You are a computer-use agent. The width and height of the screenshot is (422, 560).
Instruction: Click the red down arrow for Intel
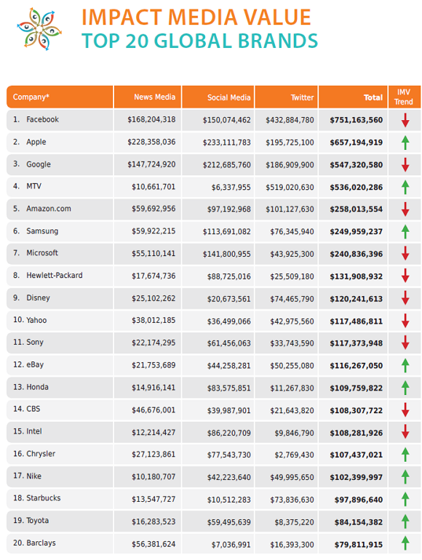point(405,431)
